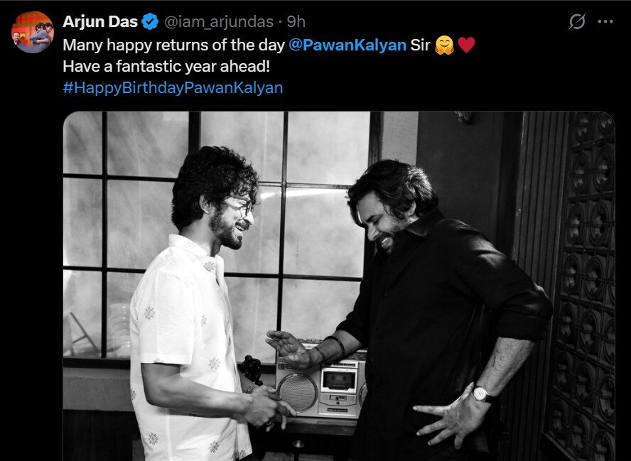Open tweet via the 9h timestamp
Image resolution: width=631 pixels, height=461 pixels.
[296, 22]
